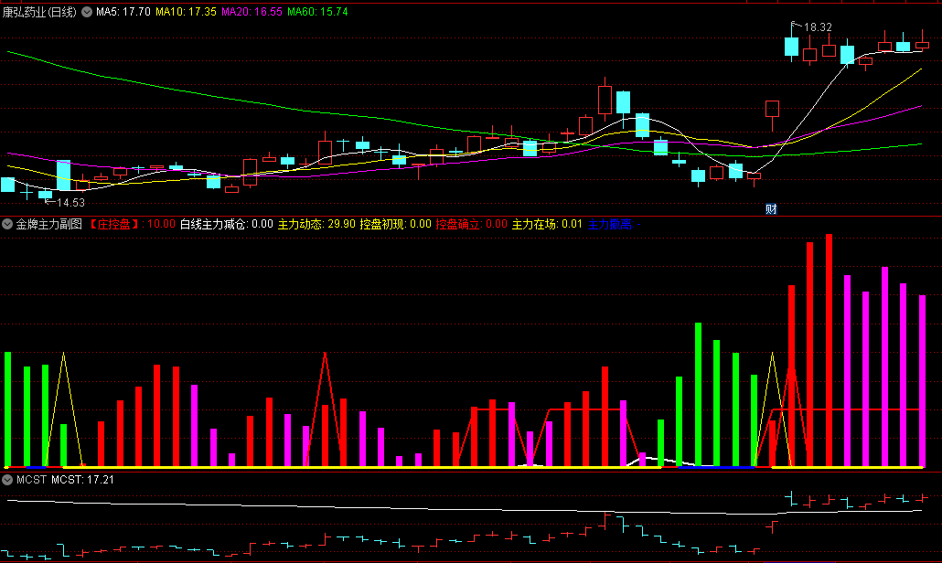
Task: Click the MA60: 15.74 label
Action: (317, 12)
